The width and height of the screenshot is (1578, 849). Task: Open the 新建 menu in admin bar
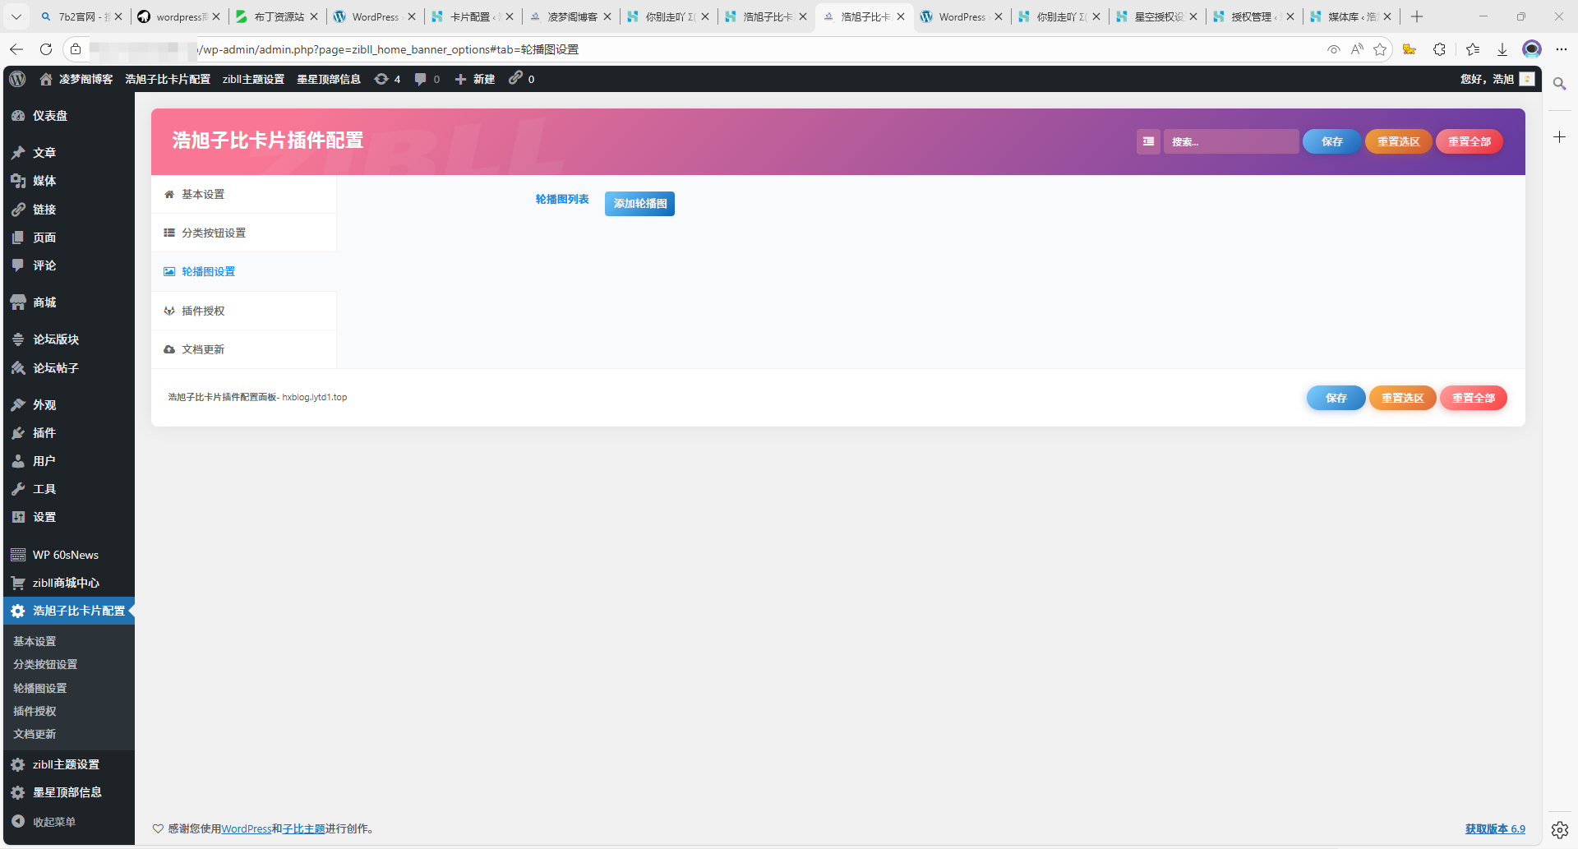point(475,79)
